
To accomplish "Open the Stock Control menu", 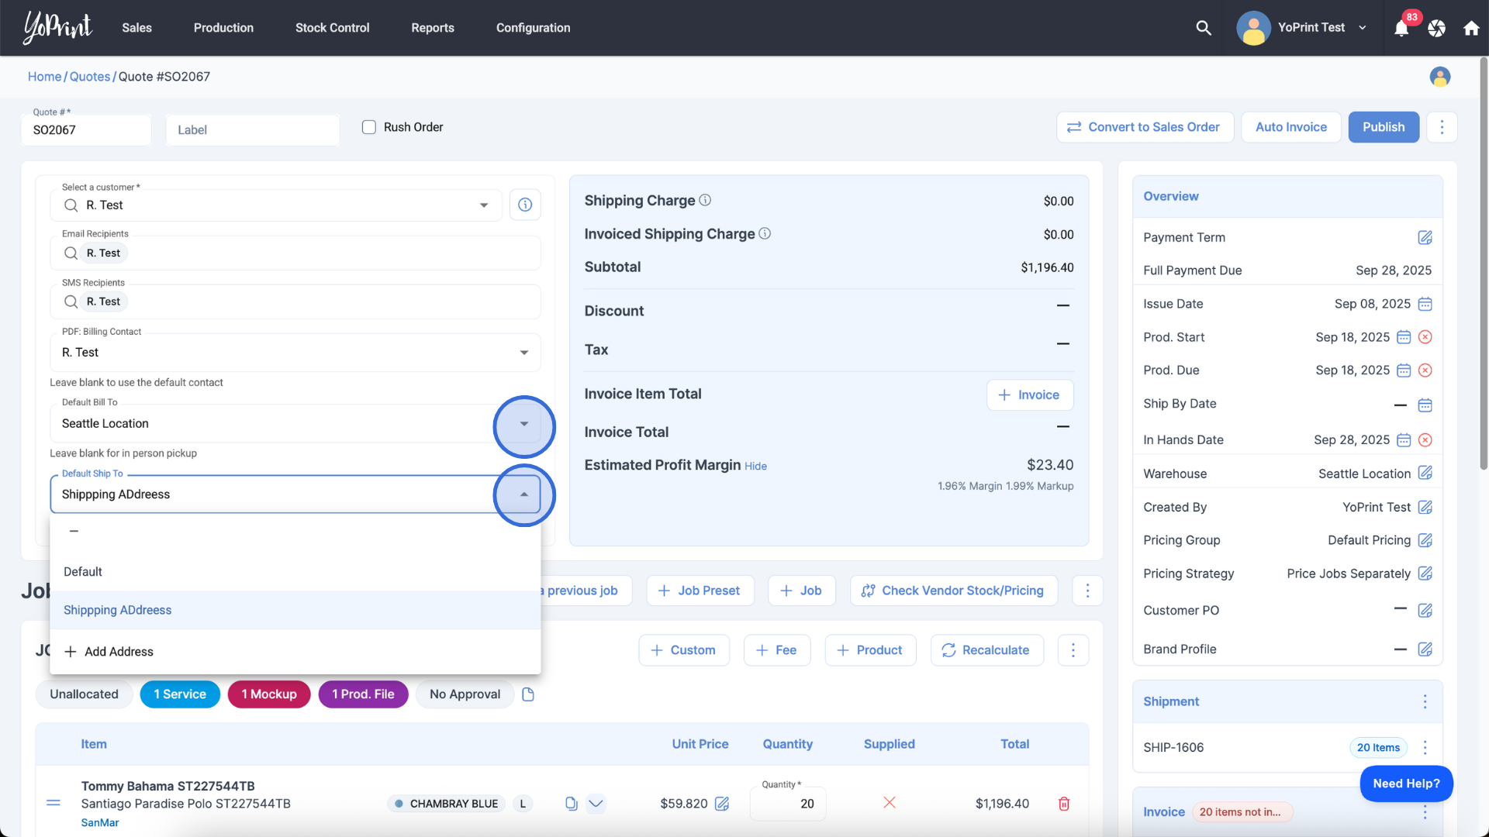I will click(x=332, y=28).
